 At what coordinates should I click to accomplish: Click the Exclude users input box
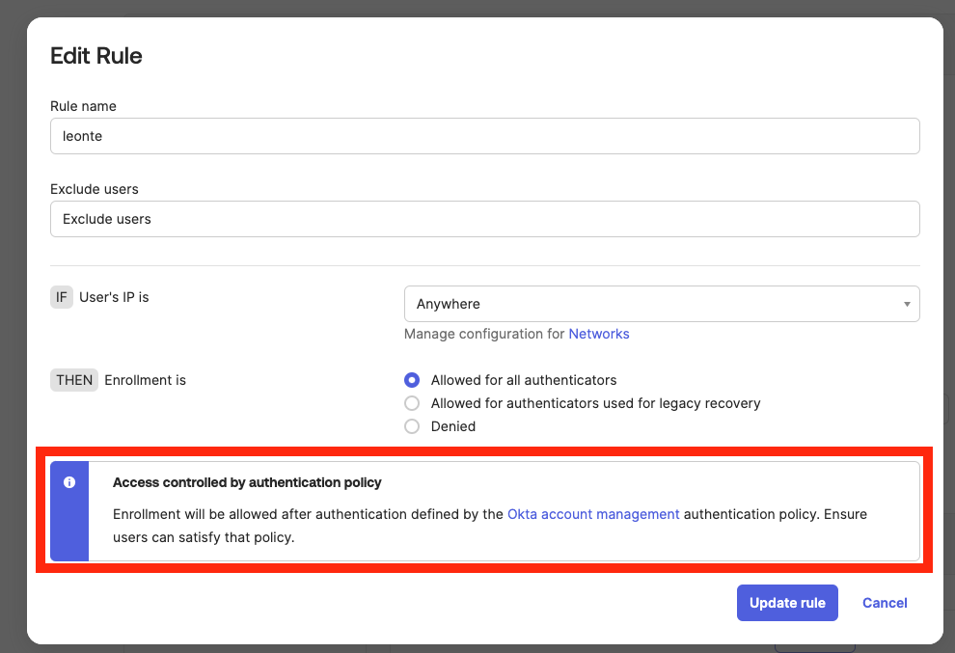tap(485, 219)
